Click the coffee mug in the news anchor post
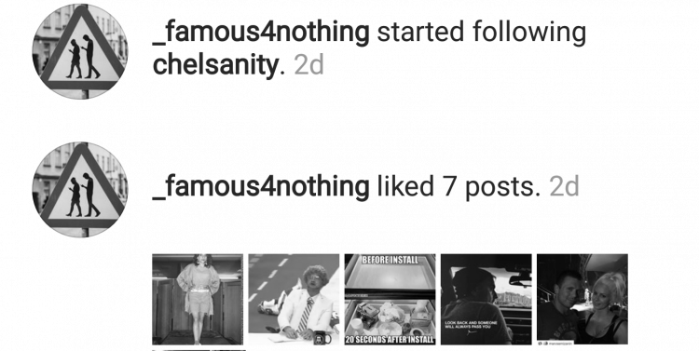This screenshot has width=699, height=351. click(x=322, y=339)
